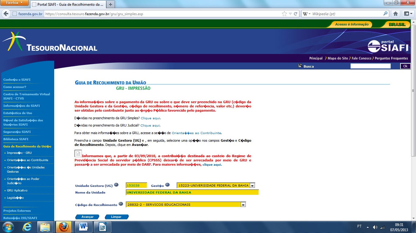Viewport: 416px width, 233px height.
Task: Open the history dropdown arrow in the address bar
Action: (290, 14)
